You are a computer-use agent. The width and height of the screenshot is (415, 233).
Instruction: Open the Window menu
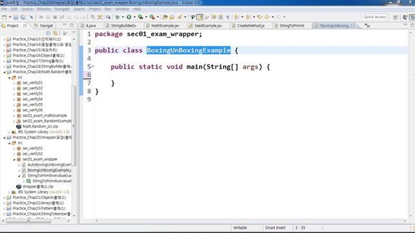(122, 9)
